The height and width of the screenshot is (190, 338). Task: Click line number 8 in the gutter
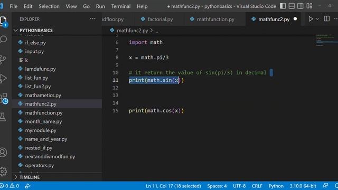[117, 58]
